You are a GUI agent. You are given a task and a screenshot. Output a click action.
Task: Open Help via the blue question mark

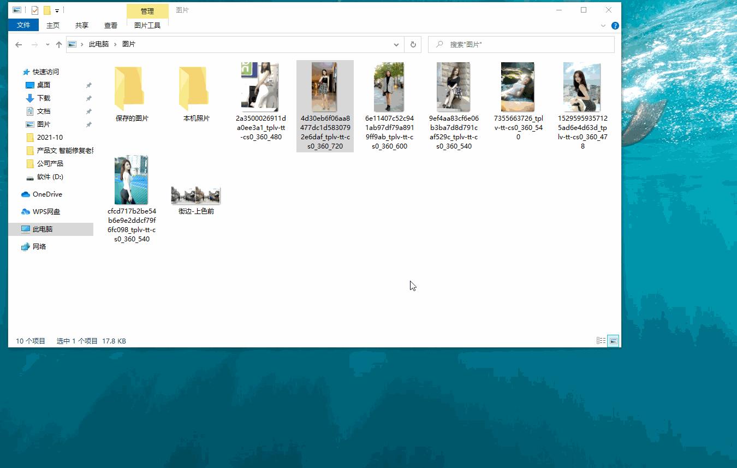click(x=615, y=26)
